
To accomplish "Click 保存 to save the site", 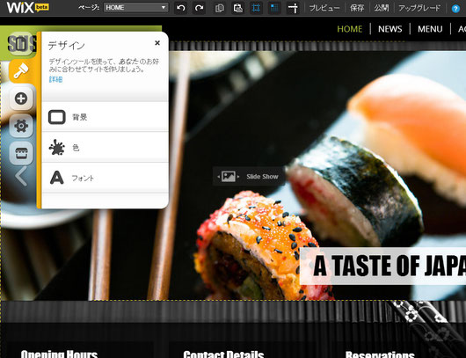I will point(357,8).
